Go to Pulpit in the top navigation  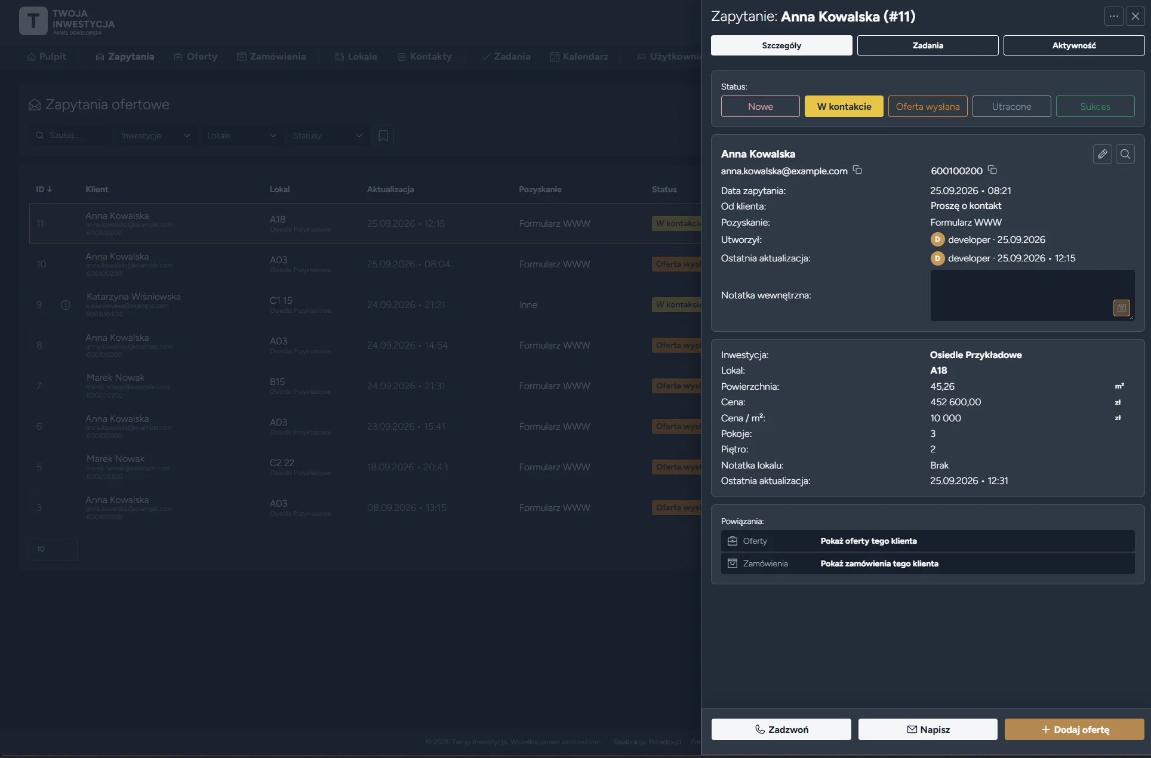coord(47,57)
